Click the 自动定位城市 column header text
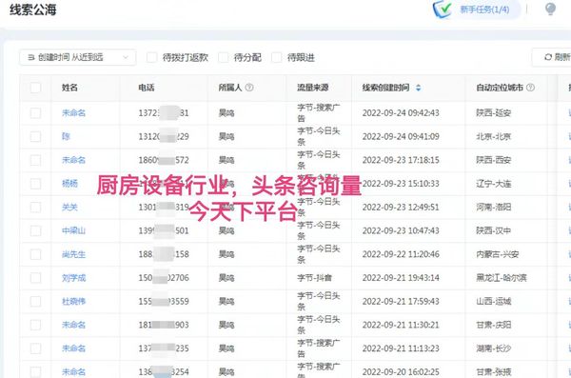 500,88
